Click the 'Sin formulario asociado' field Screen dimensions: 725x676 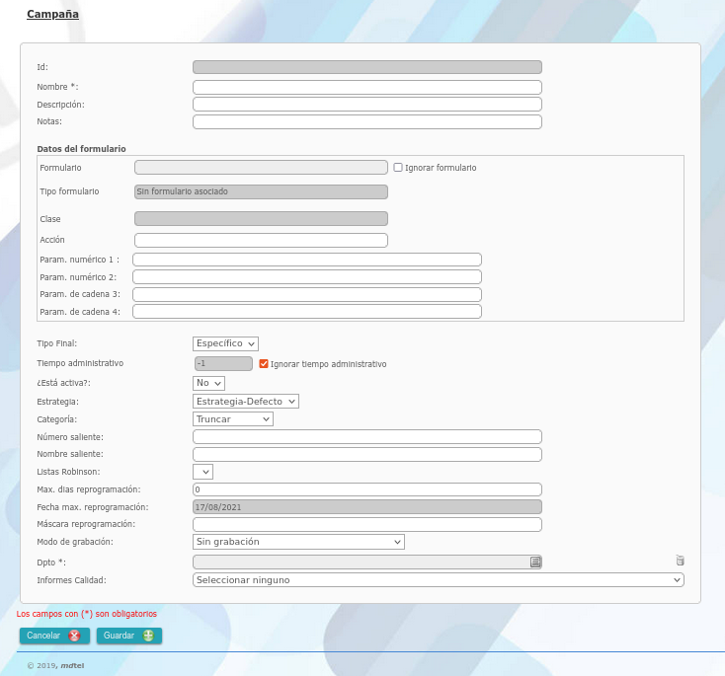pos(261,191)
